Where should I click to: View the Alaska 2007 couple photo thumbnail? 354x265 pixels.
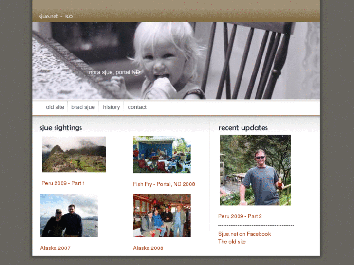click(x=69, y=216)
